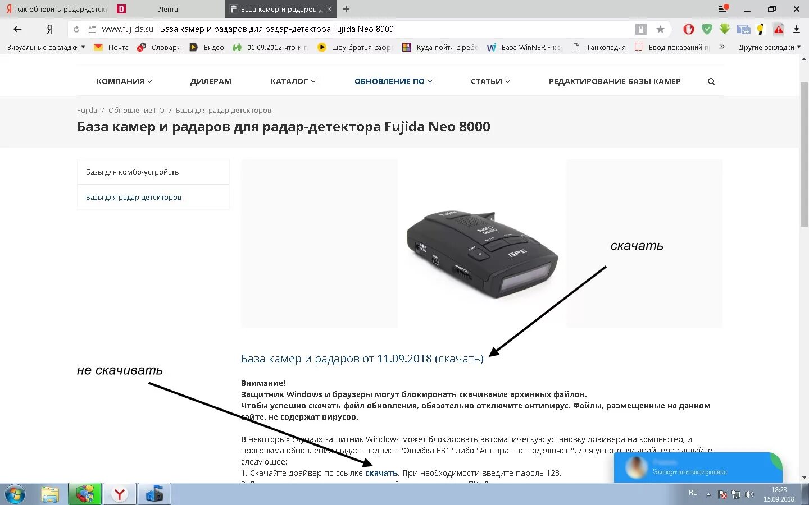Screen dimensions: 809x505
Task: Open the green download-arrow extension icon
Action: (x=725, y=29)
